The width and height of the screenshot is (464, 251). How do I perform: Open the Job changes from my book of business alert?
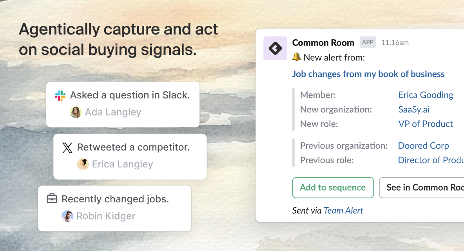pyautogui.click(x=368, y=74)
